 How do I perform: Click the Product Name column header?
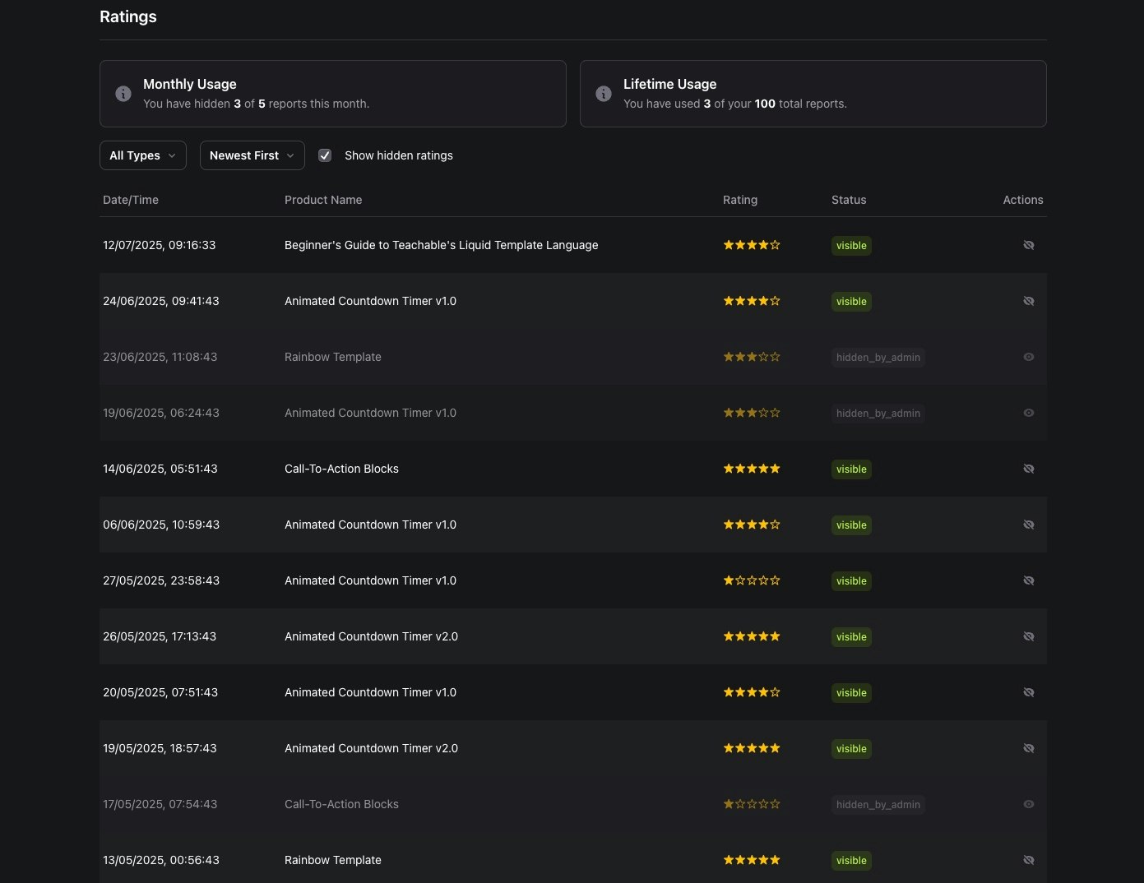tap(323, 199)
